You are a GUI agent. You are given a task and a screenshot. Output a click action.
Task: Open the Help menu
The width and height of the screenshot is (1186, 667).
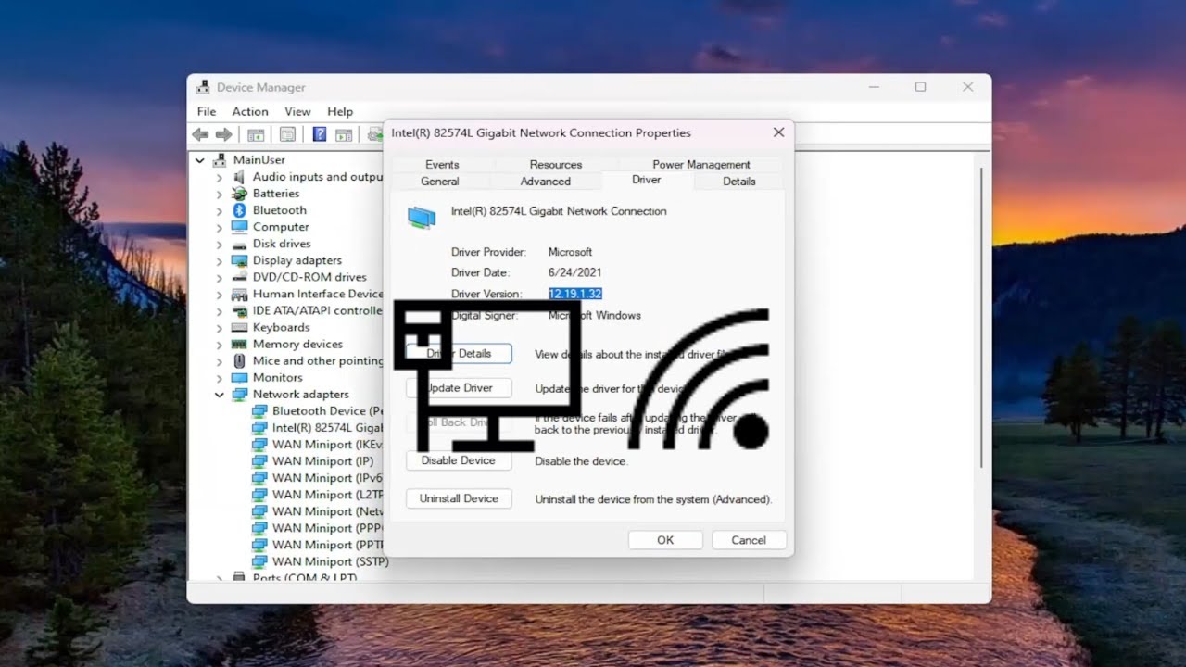[x=340, y=111]
